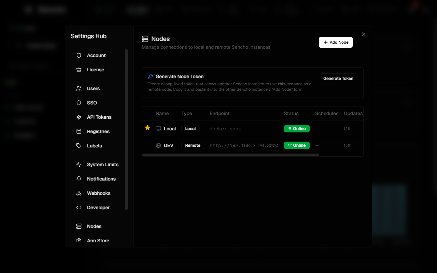Click the http://192.168.2.20:3000 endpoint
This screenshot has width=437, height=273.
point(244,145)
